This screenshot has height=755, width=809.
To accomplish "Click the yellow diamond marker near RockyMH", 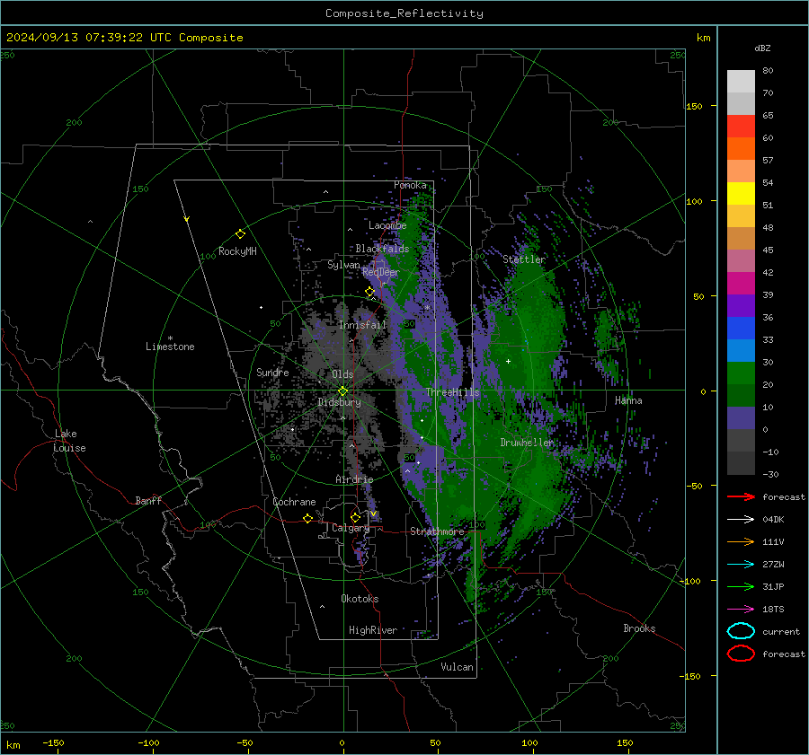I will (x=240, y=234).
